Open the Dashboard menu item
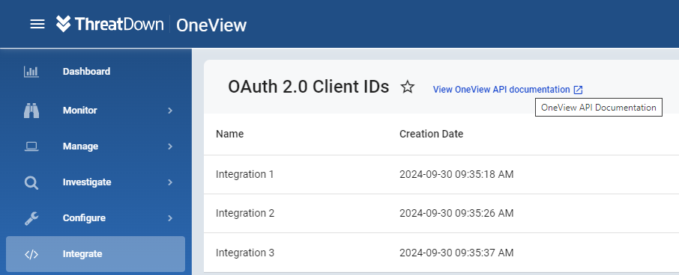Screen dimensions: 679x275 [x=96, y=72]
